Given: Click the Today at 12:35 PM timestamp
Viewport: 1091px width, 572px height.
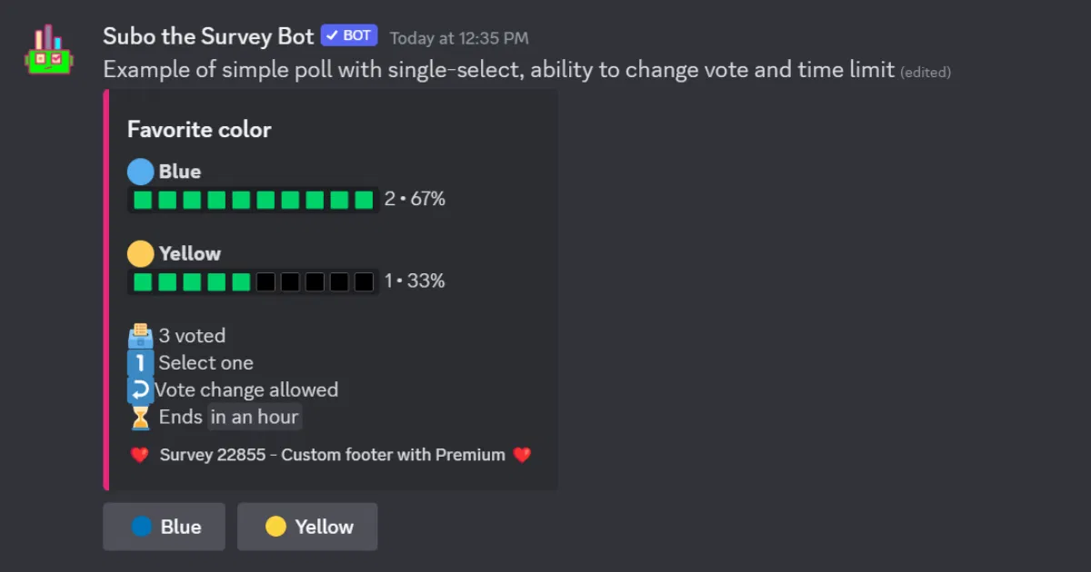Looking at the screenshot, I should [459, 38].
